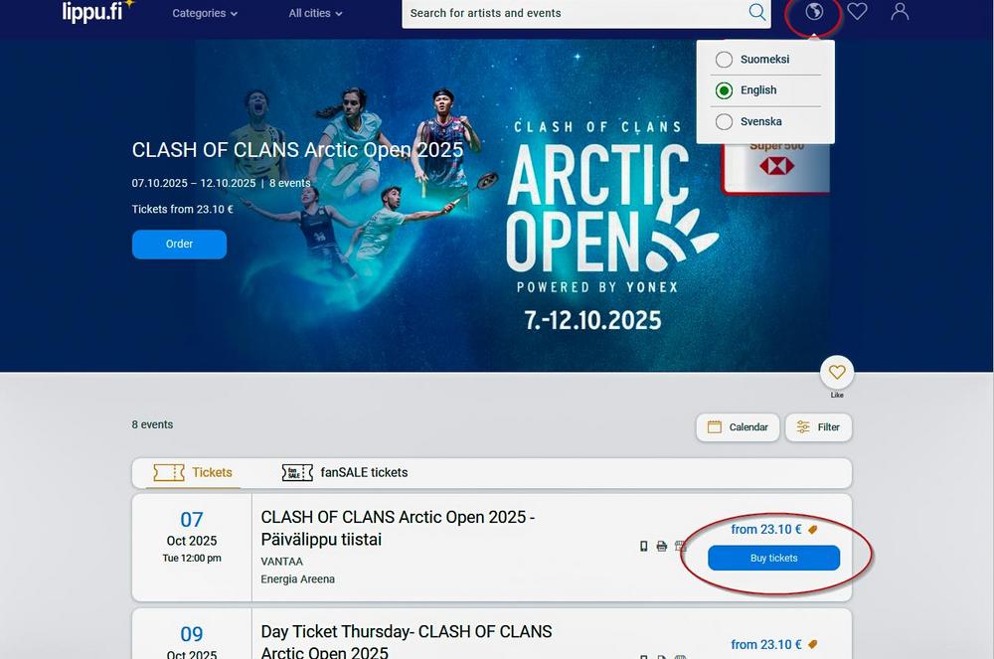Click the globe language selector icon

[x=814, y=11]
